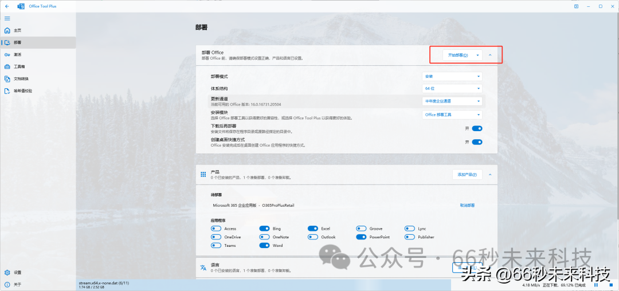Toggle the hamburger navigation menu
The width and height of the screenshot is (619, 291).
[x=7, y=18]
